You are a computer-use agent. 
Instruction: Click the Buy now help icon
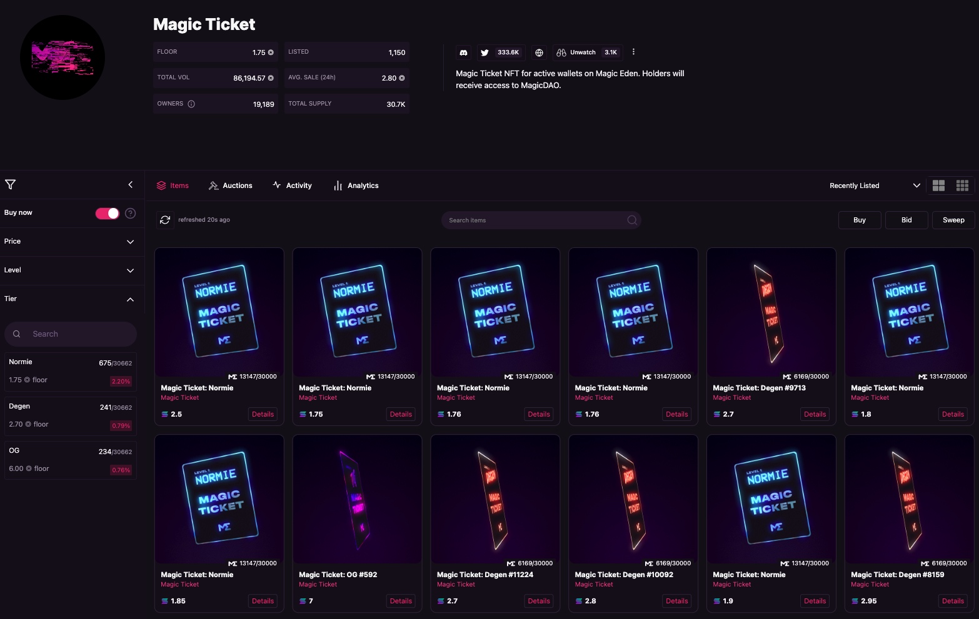[x=130, y=213]
